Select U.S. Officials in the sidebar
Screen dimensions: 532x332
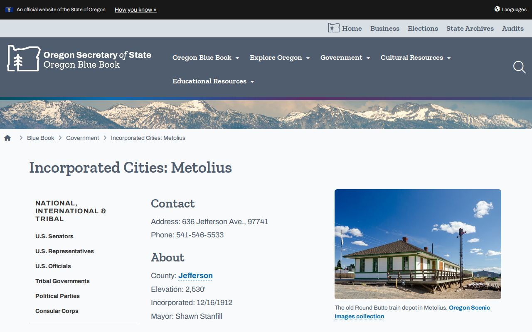coord(53,266)
